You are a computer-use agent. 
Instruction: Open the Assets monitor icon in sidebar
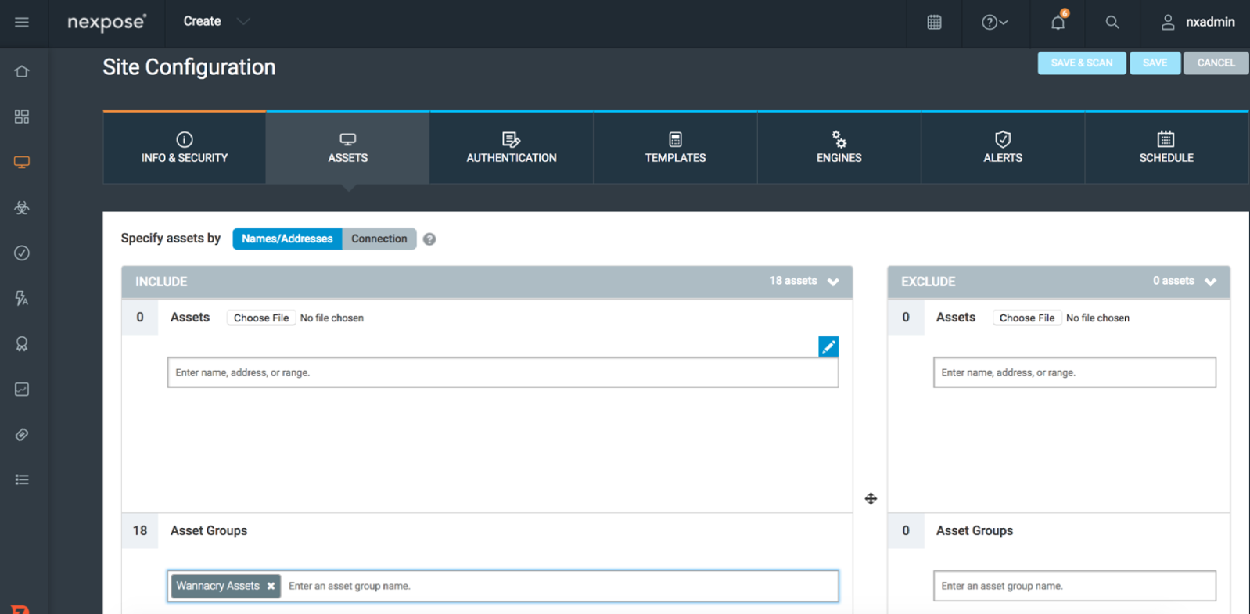tap(22, 163)
